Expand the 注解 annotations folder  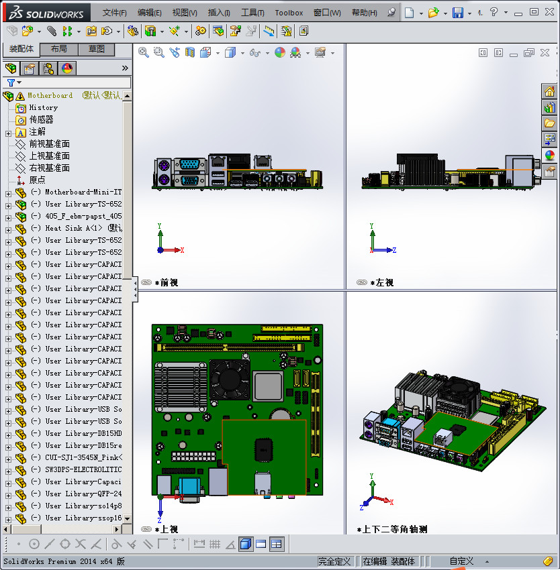(8, 133)
